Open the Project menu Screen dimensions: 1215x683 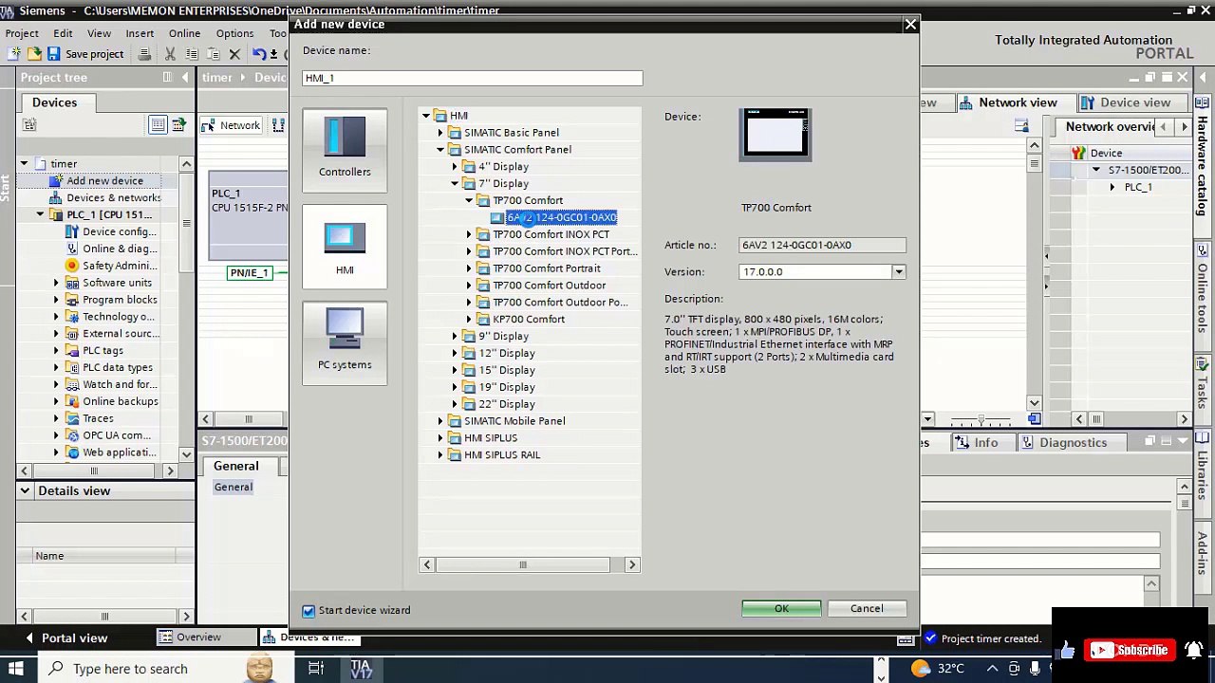(x=22, y=33)
